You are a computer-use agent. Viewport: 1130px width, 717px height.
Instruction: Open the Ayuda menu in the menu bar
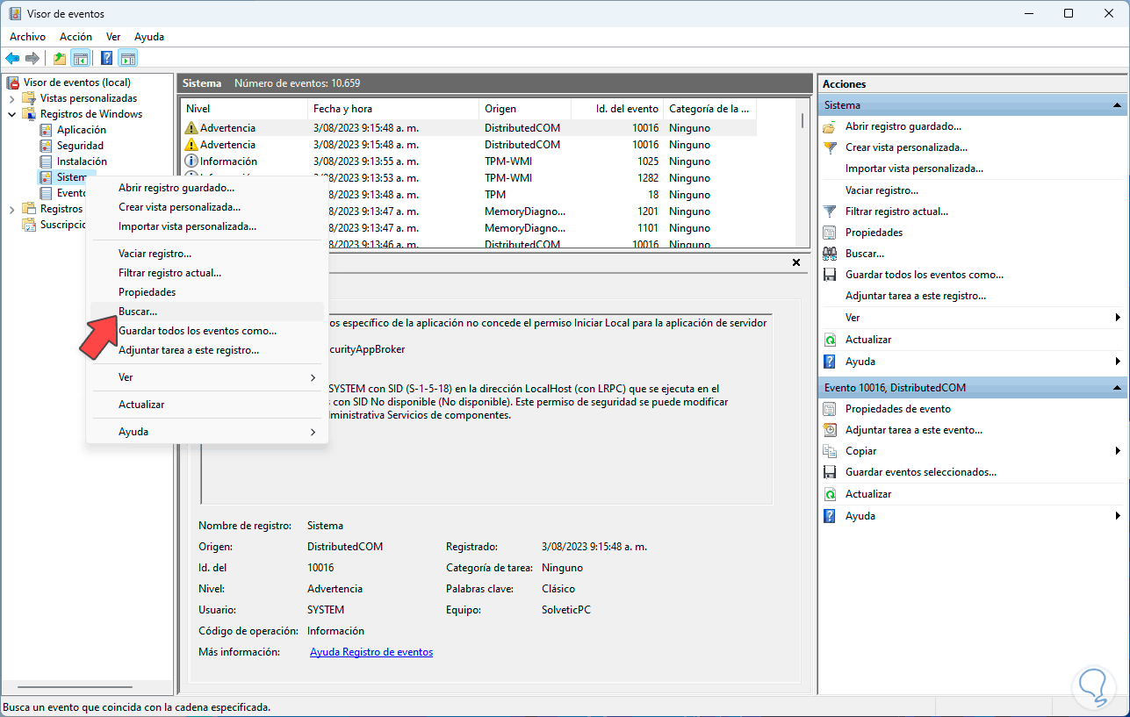[x=149, y=37]
